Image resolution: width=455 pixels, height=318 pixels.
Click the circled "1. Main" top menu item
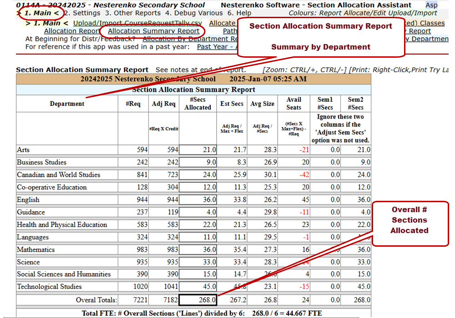pos(40,13)
